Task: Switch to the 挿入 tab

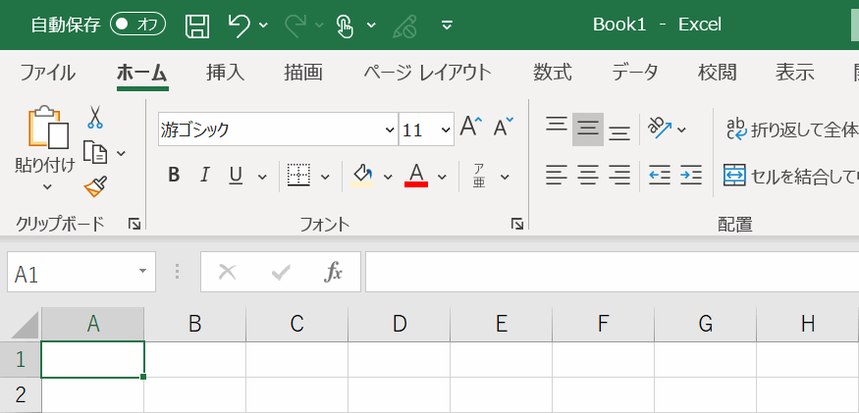Action: [x=225, y=72]
